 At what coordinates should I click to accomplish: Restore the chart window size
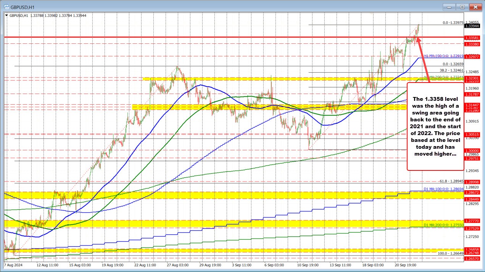[462, 7]
